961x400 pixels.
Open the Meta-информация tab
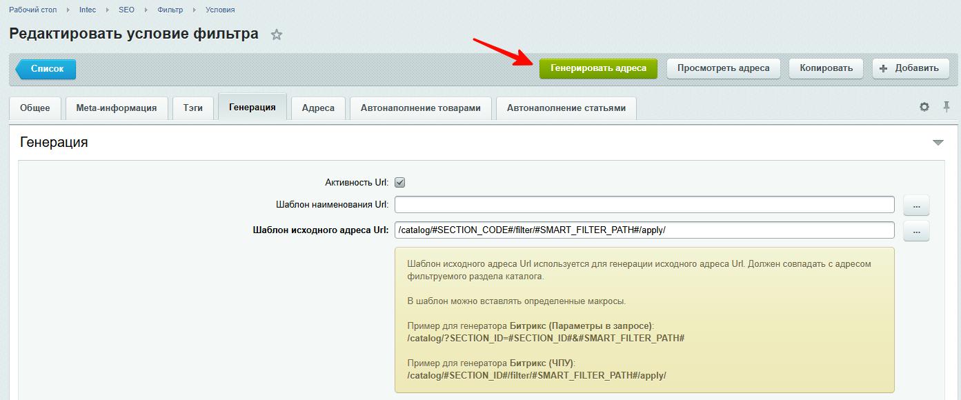point(117,108)
